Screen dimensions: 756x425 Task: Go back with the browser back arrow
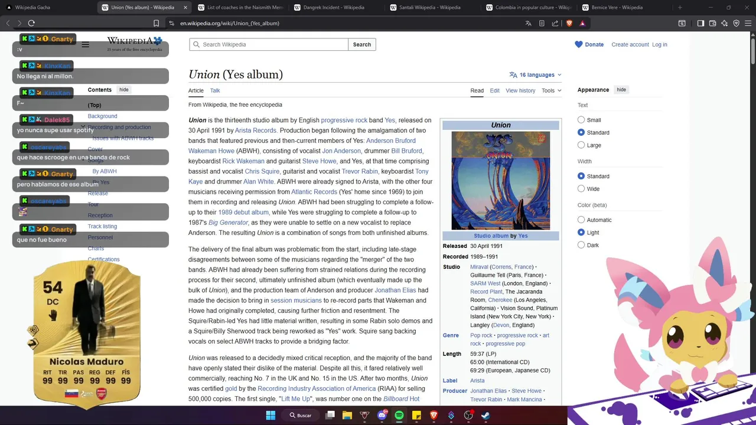8,23
